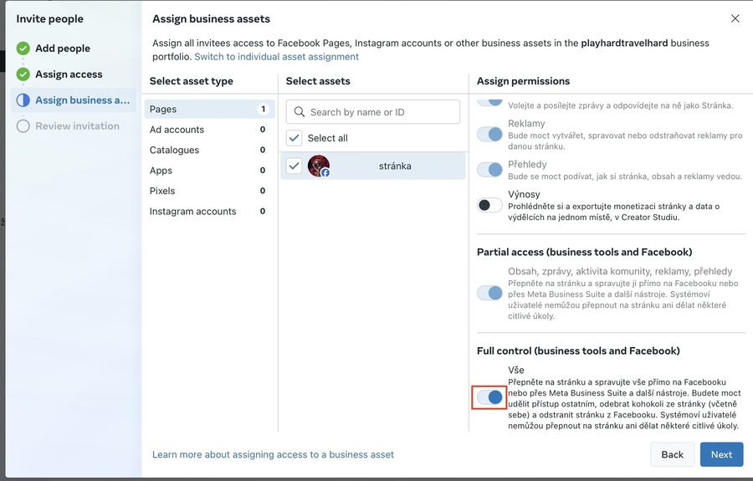Click the green checkmark beside Assign access
The height and width of the screenshot is (481, 753).
click(x=23, y=74)
